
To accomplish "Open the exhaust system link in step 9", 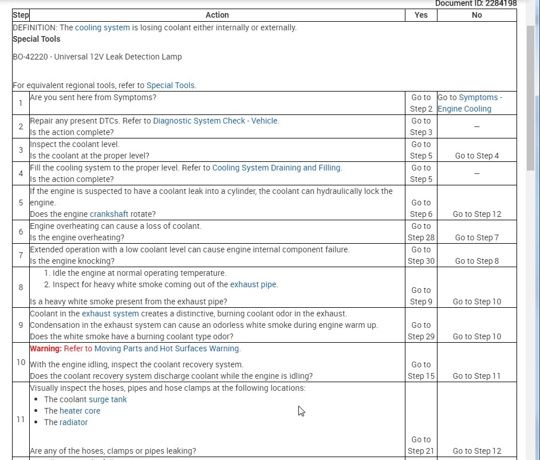I will pyautogui.click(x=110, y=314).
